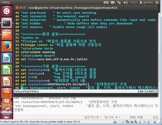Toggle the 삽입 insert mode indicator
162x125 pixels.
tap(155, 117)
